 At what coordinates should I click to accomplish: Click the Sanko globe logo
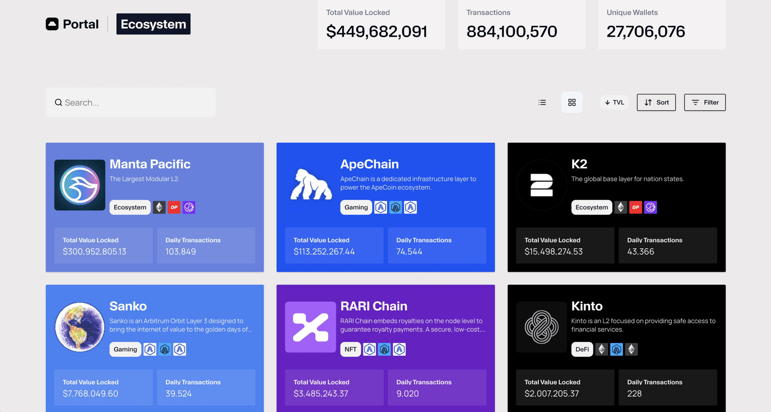pyautogui.click(x=80, y=327)
